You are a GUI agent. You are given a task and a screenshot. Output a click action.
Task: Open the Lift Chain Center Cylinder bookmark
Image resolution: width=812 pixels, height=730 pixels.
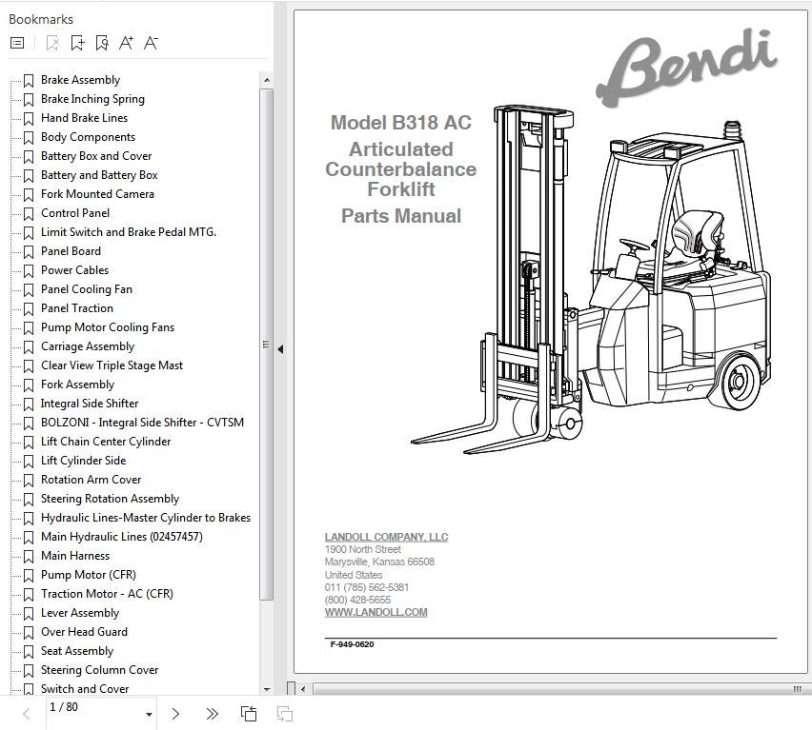(106, 442)
